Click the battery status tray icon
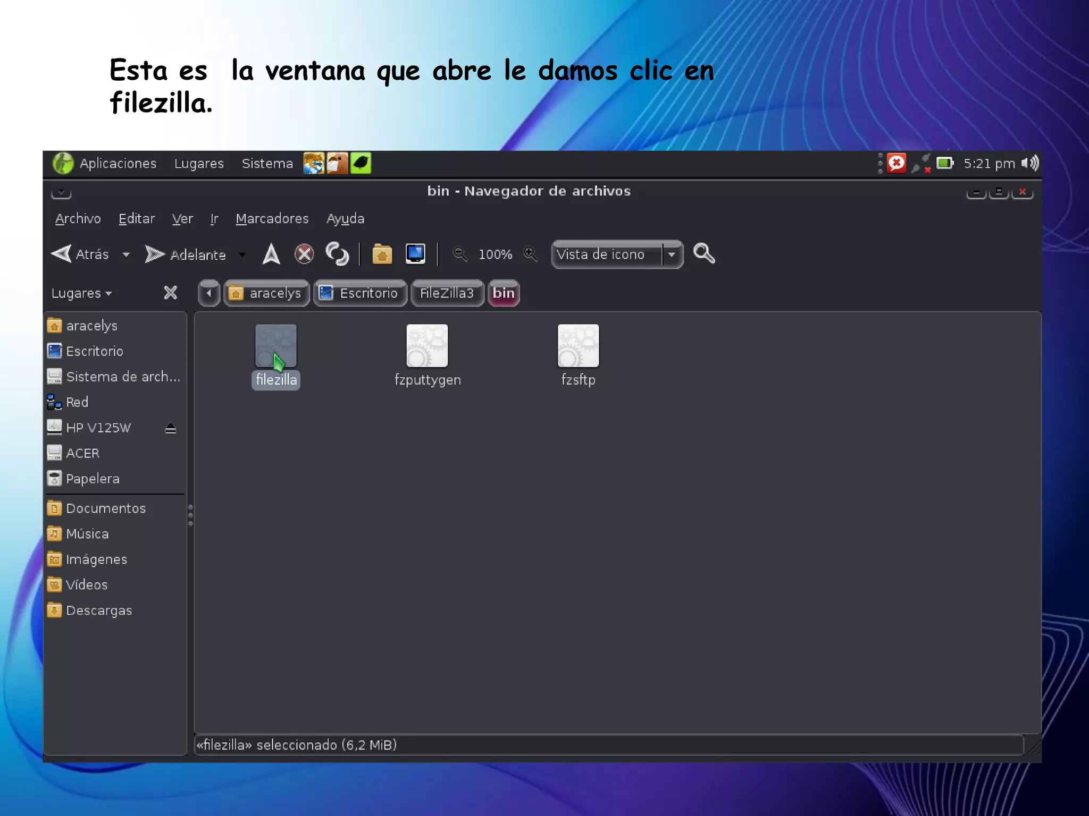Image resolution: width=1089 pixels, height=816 pixels. point(945,163)
